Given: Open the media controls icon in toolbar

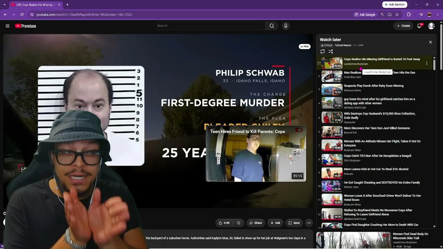Looking at the screenshot, I should tap(421, 15).
